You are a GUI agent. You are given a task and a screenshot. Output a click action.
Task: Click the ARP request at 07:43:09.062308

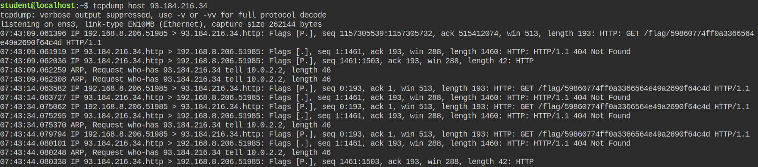[x=166, y=79]
